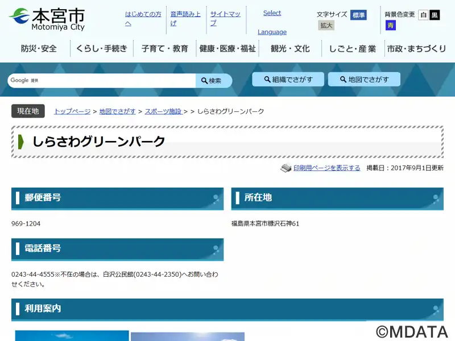The width and height of the screenshot is (455, 341).
Task: Click the Motomiya City logo
Action: pos(47,19)
